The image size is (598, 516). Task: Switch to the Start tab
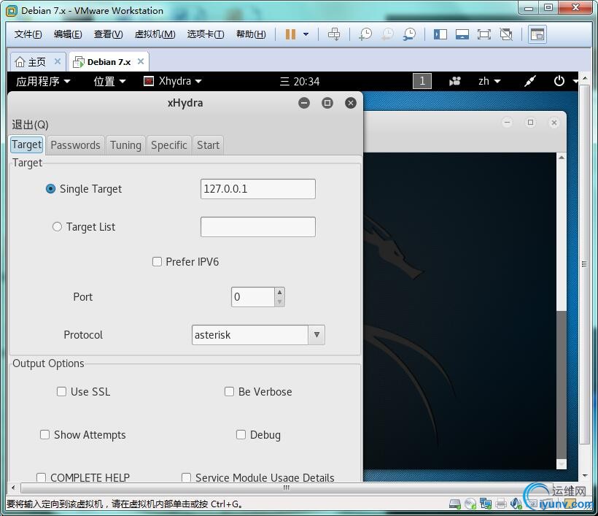(209, 145)
